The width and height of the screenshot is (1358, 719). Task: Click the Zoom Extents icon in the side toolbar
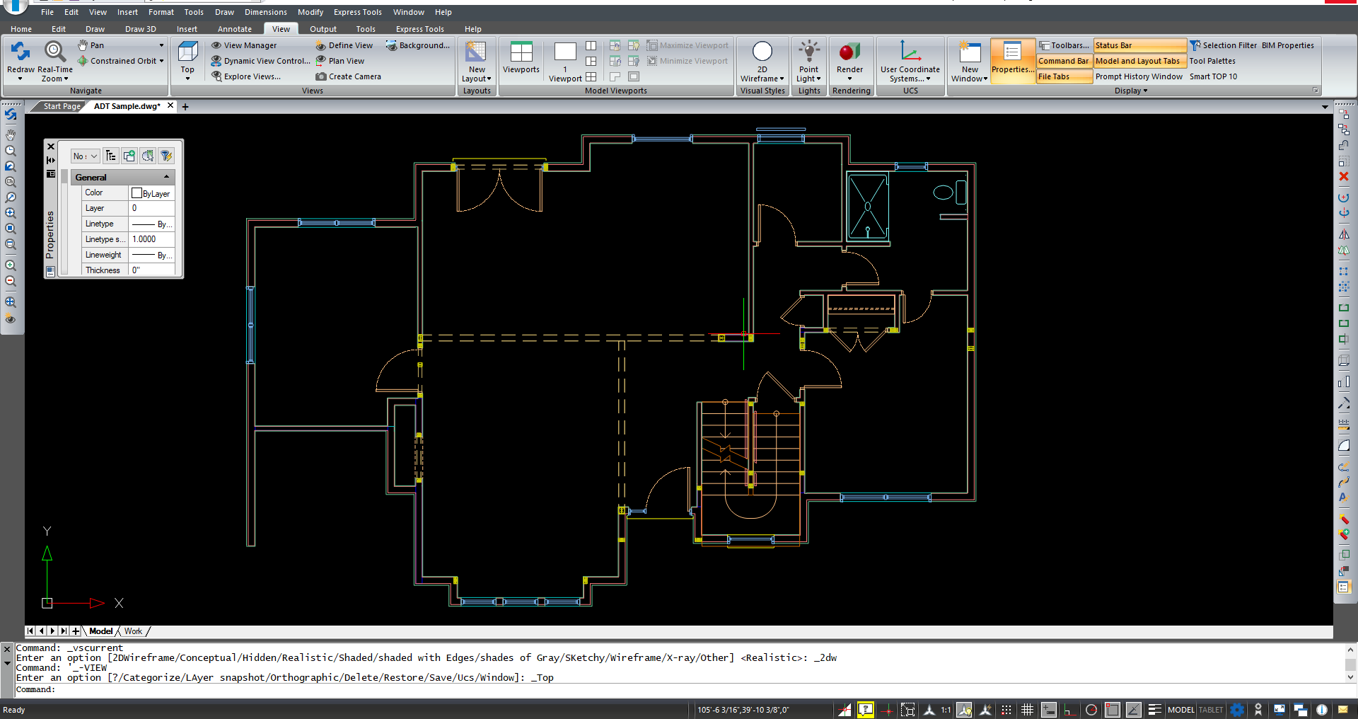click(11, 302)
